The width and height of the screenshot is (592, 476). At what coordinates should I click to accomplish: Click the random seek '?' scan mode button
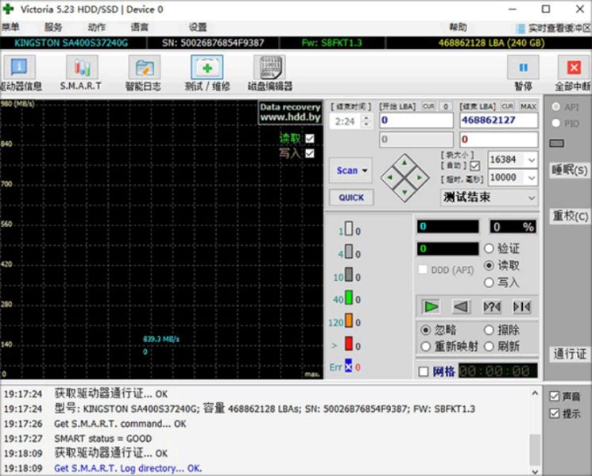coord(492,307)
